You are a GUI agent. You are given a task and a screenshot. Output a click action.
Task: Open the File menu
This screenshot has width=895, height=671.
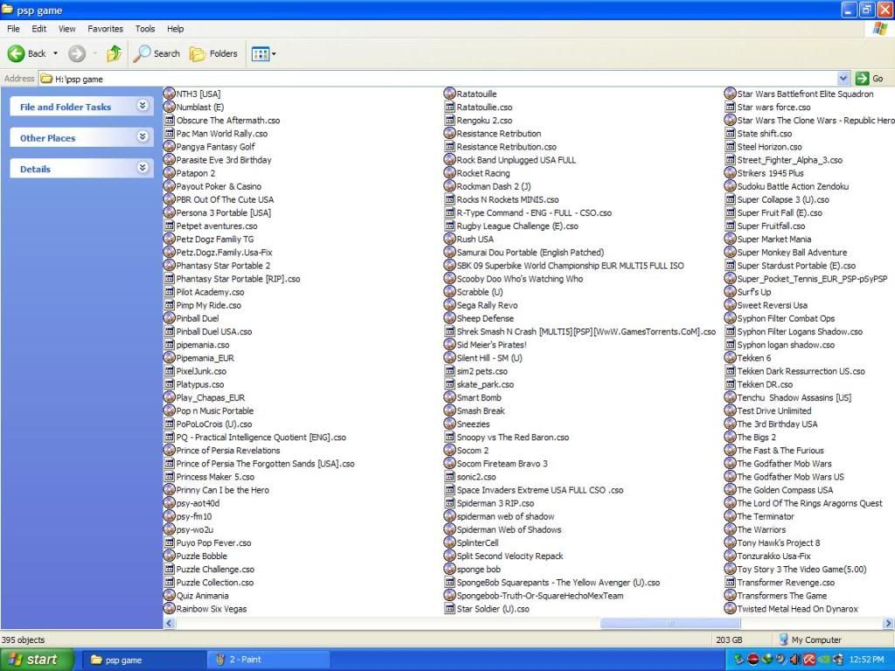click(x=13, y=29)
